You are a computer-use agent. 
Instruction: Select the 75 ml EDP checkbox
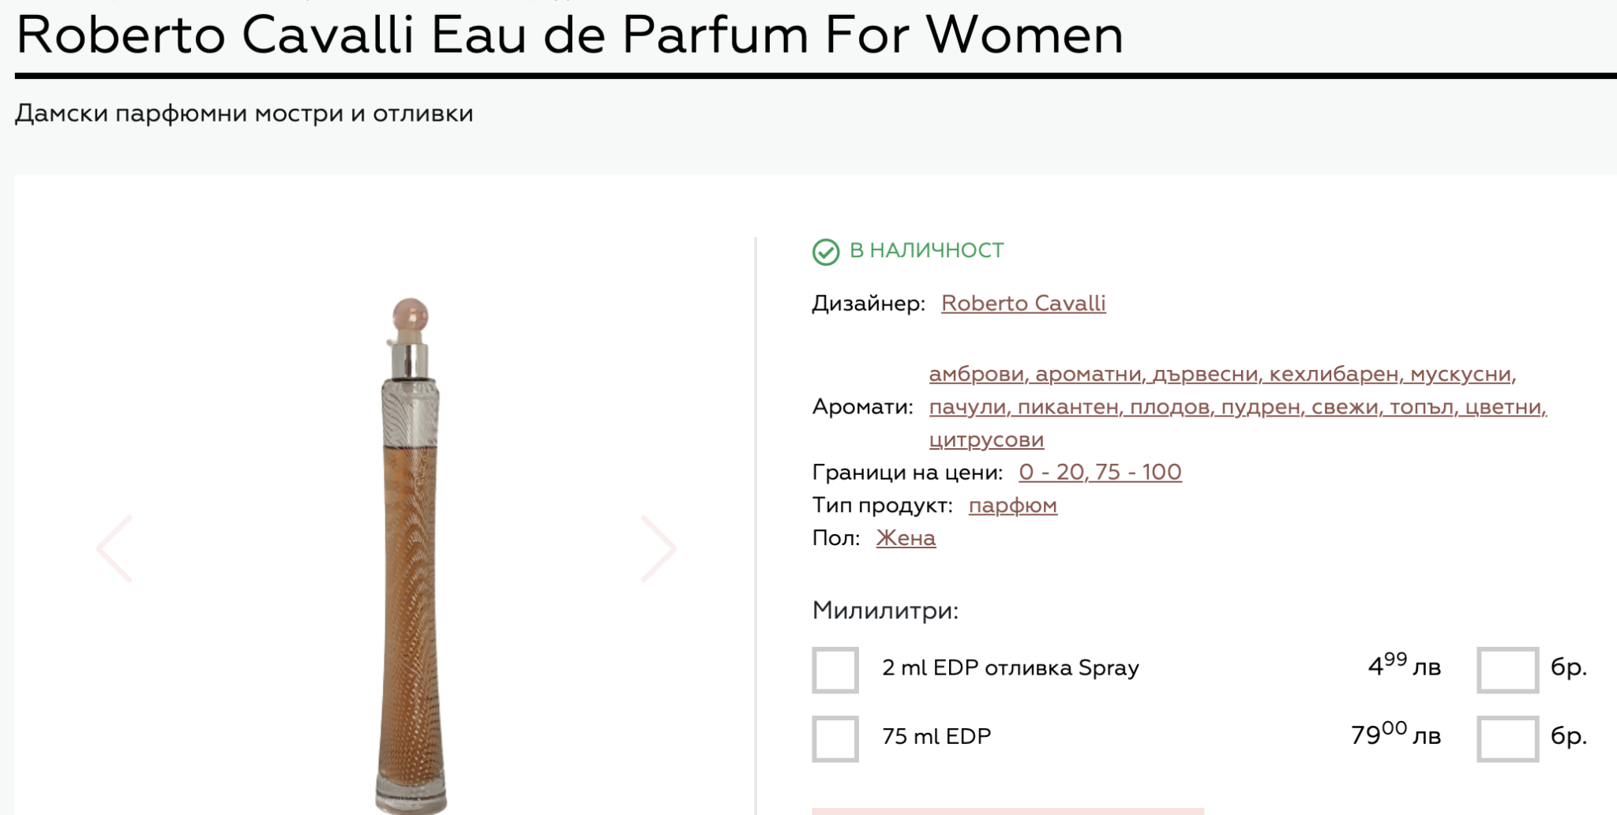[x=835, y=738]
